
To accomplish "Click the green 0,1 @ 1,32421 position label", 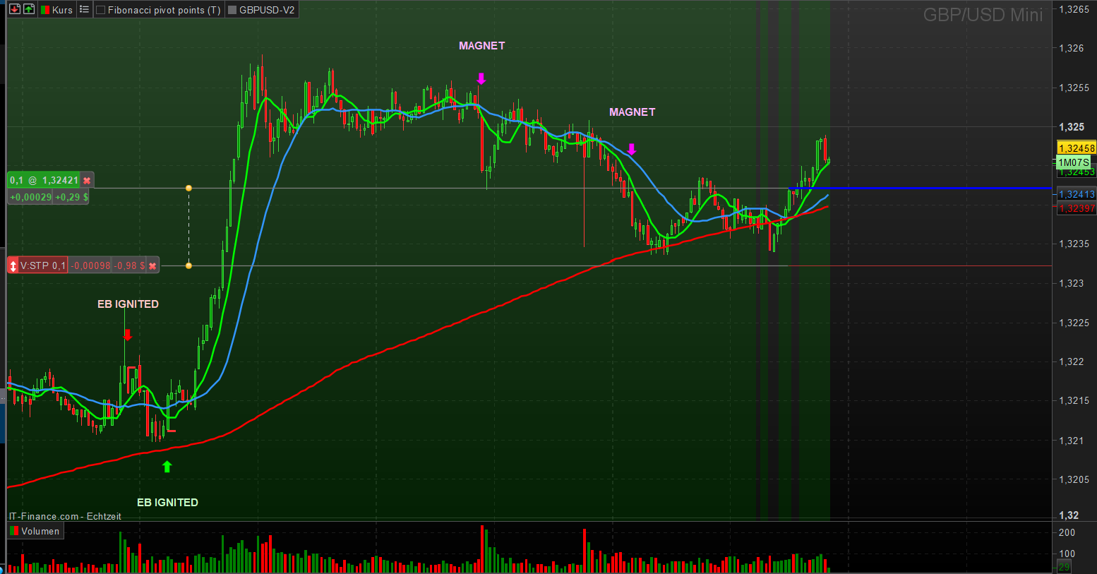I will (44, 181).
